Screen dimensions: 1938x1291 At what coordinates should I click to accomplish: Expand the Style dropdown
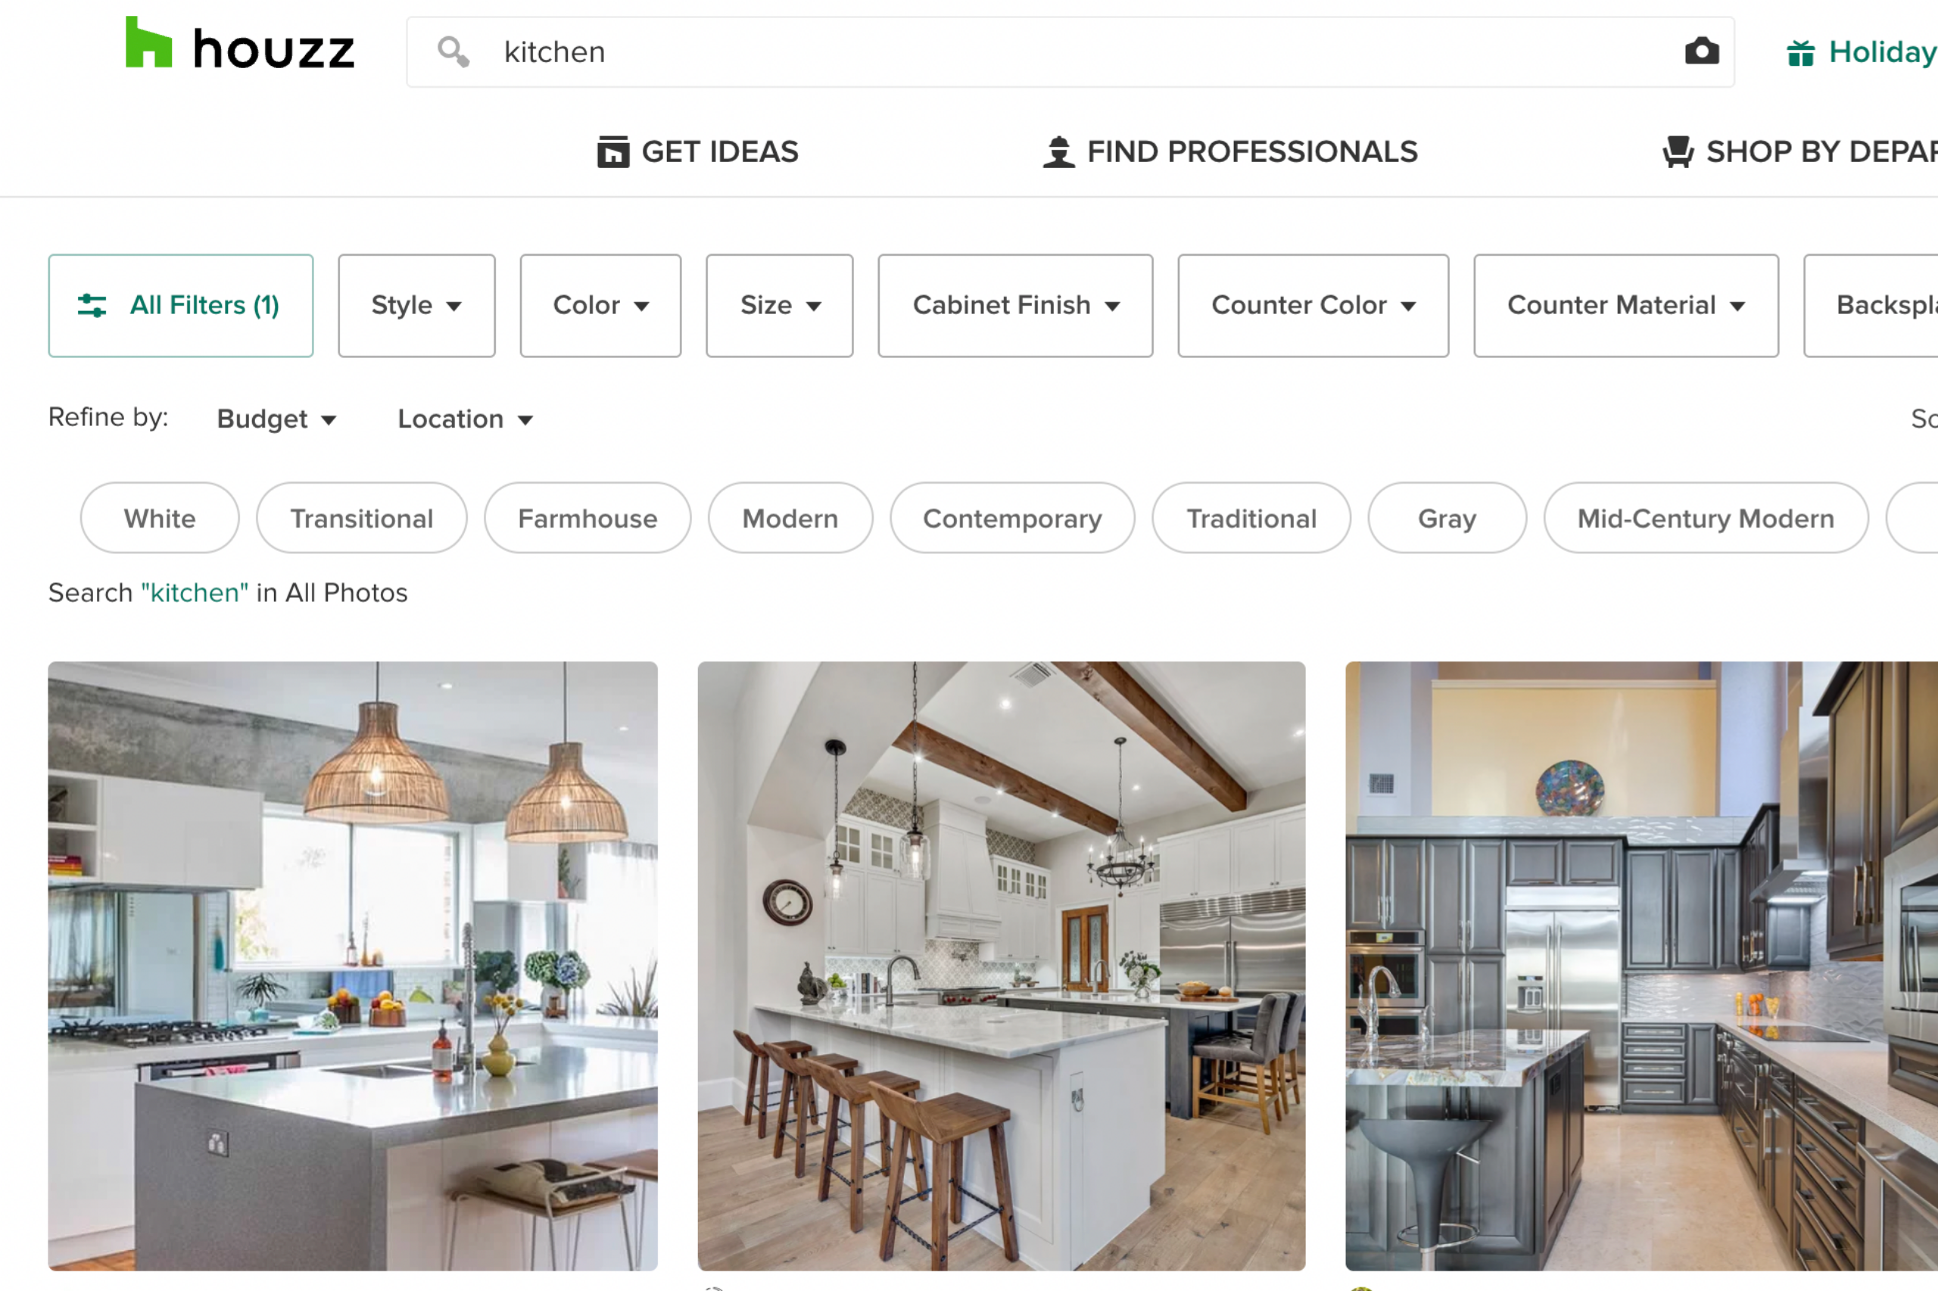417,306
